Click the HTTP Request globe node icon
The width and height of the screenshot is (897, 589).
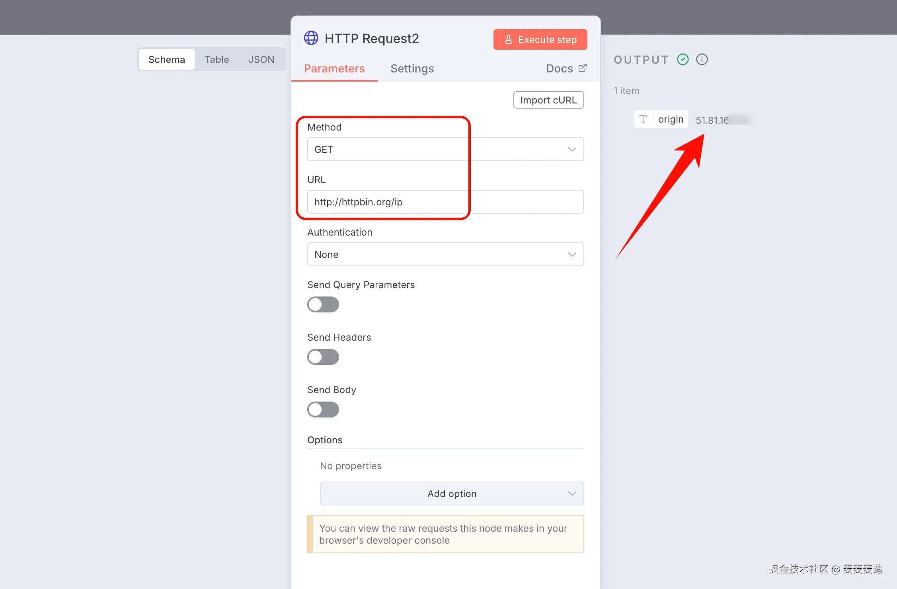coord(311,38)
